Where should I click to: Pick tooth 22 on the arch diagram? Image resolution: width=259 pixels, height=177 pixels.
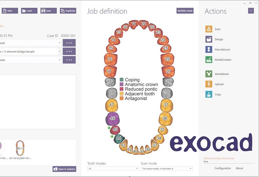152,27
